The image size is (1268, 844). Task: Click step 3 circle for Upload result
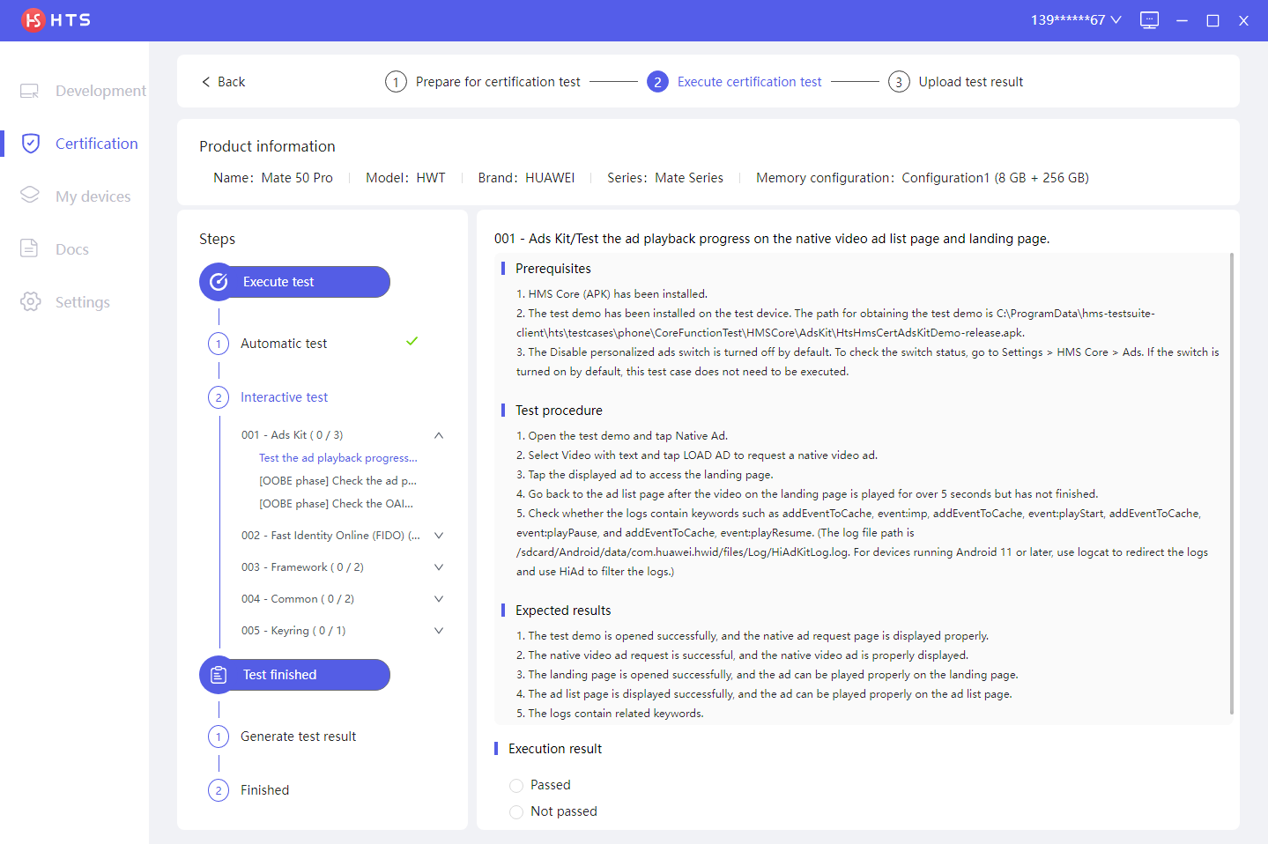899,82
